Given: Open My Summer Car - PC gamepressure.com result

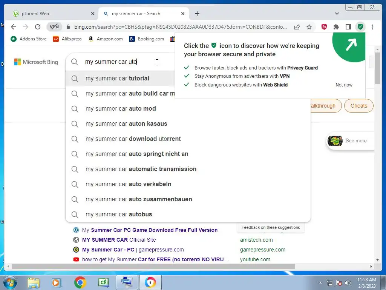Looking at the screenshot, I should (133, 250).
